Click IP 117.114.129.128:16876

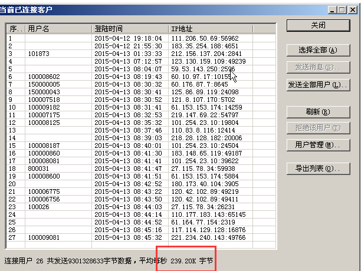pos(208,230)
